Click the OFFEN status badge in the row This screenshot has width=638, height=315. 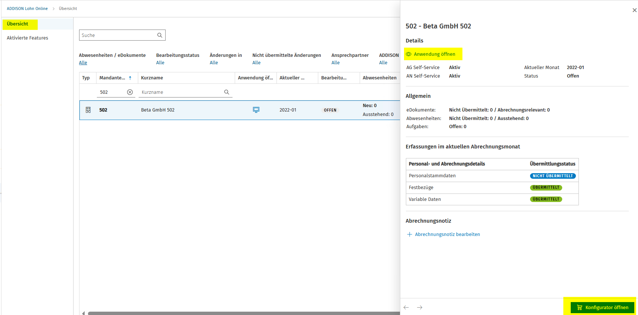pyautogui.click(x=330, y=110)
